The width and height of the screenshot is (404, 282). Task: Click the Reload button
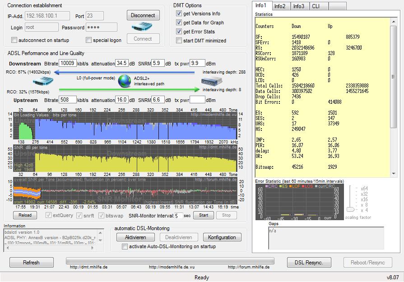(x=25, y=215)
